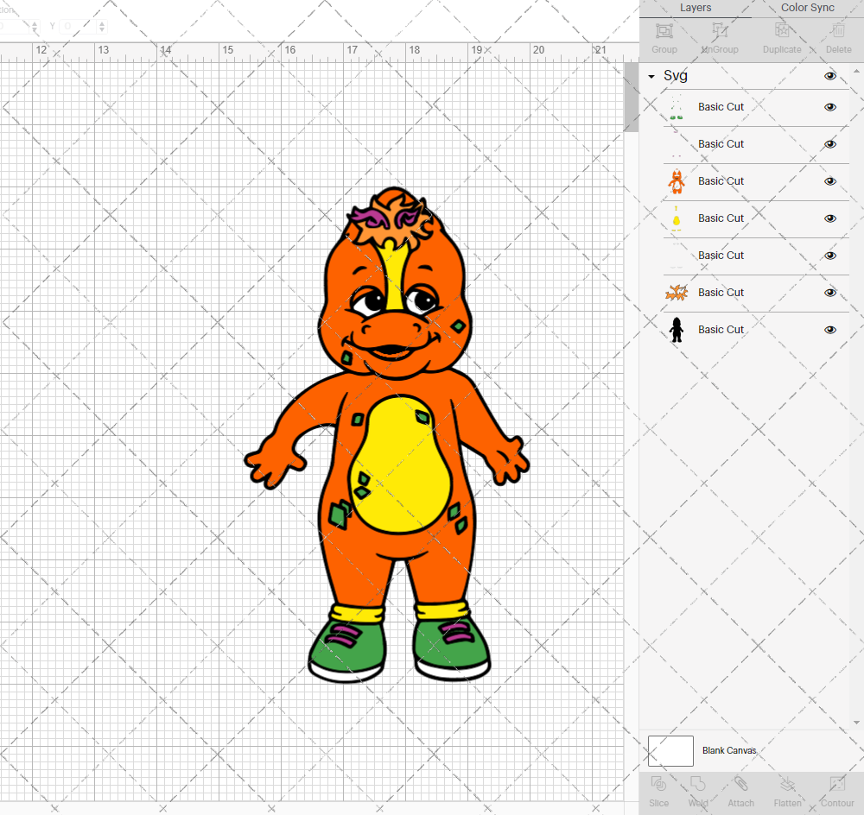Toggle visibility of the black silhouette layer
Viewport: 864px width, 815px height.
pyautogui.click(x=829, y=329)
